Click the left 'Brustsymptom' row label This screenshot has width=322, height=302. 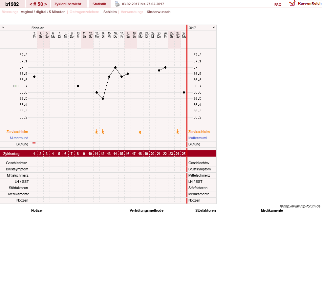[17, 169]
